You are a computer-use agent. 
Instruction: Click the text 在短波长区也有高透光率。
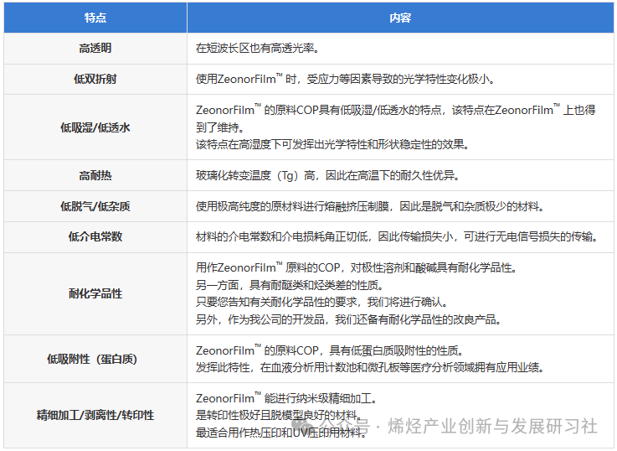(x=257, y=48)
